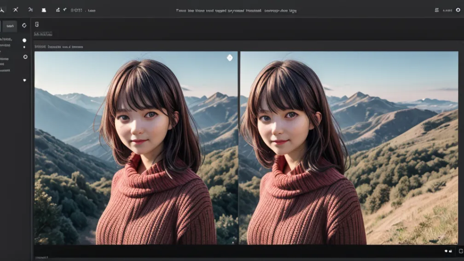Click the ring icon at top-right corner
The width and height of the screenshot is (464, 261).
pos(458,10)
